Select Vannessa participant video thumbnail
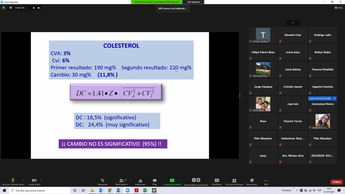Screen dimensions: 345x194 (263, 70)
